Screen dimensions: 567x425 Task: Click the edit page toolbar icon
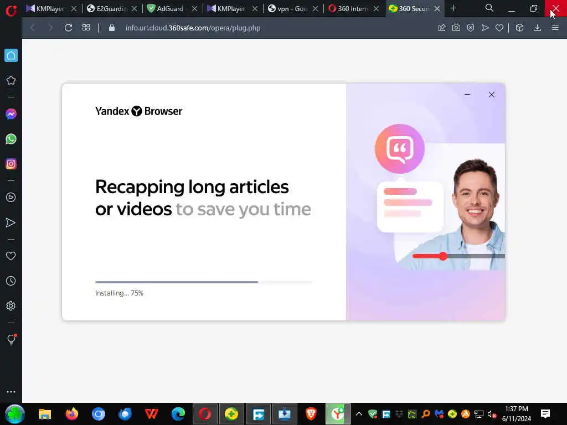coord(442,28)
